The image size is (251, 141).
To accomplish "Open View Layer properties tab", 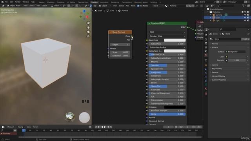I will (206, 47).
